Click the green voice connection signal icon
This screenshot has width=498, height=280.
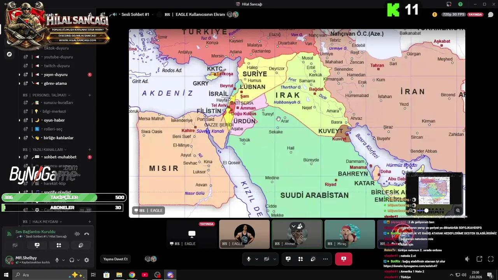tap(9, 234)
